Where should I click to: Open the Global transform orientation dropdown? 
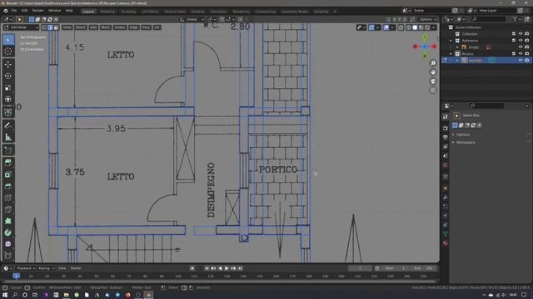(192, 19)
